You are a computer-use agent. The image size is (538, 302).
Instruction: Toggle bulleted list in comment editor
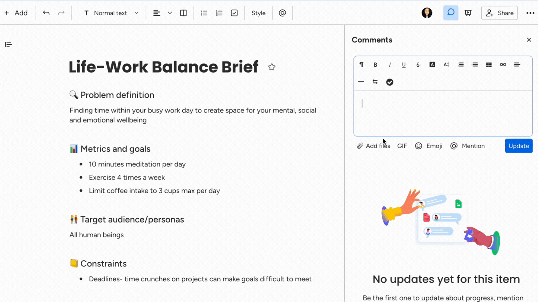point(475,65)
